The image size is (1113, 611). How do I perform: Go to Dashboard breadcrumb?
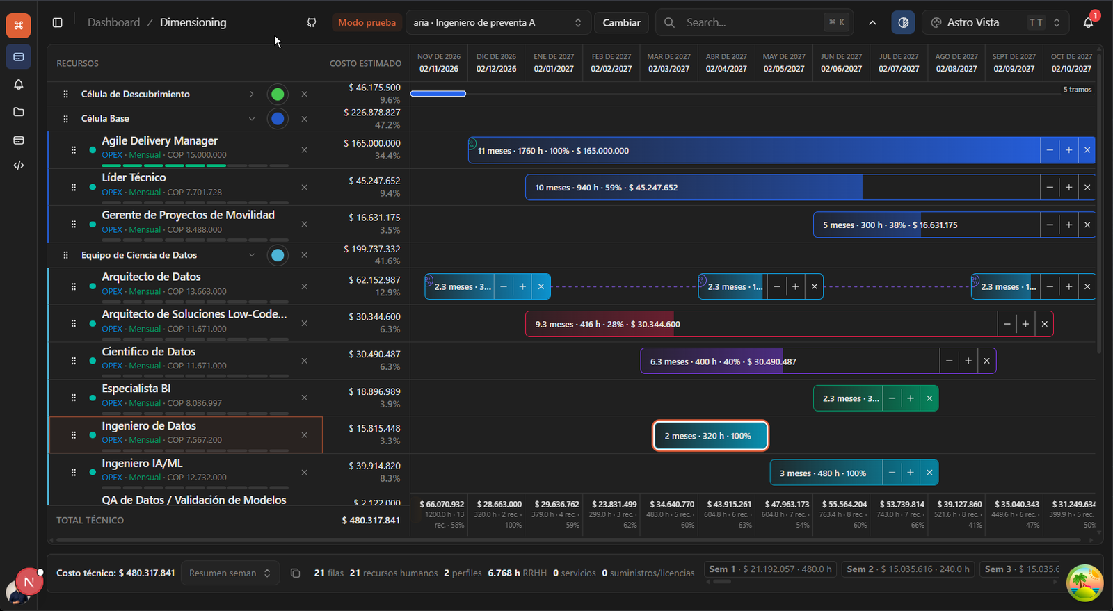click(x=113, y=22)
